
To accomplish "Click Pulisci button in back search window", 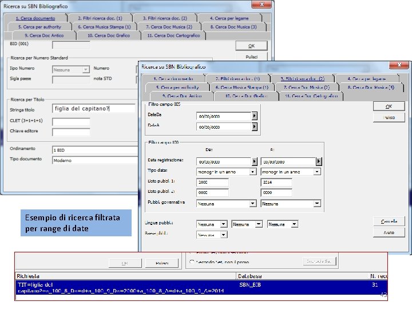I will coord(251,57).
